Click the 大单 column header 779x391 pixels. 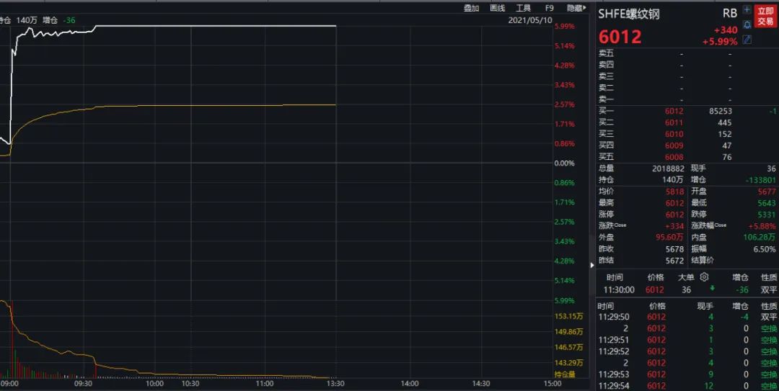point(686,277)
